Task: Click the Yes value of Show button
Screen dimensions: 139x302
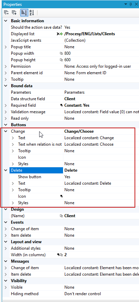Action: pyautogui.click(x=67, y=177)
